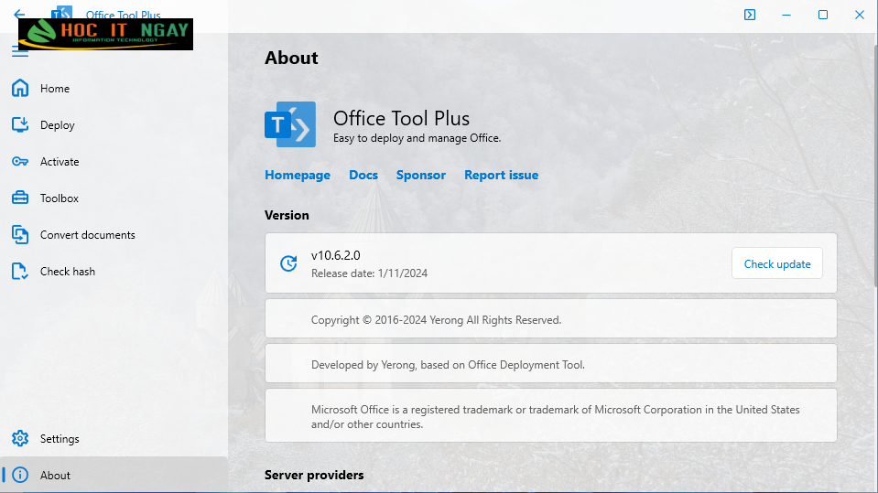Click the version number v10.6.2.0
This screenshot has width=878, height=493.
point(335,255)
